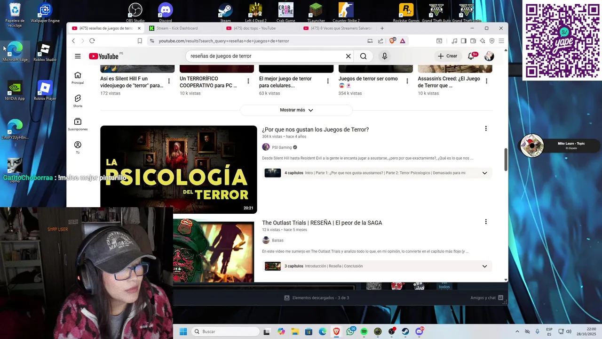The width and height of the screenshot is (602, 339).
Task: Share this page via the share icon
Action: pos(380,41)
